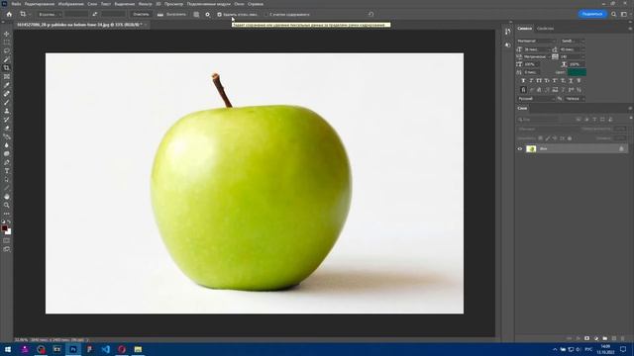Toggle Faux Bold in Character panel
Image resolution: width=634 pixels, height=356 pixels.
[523, 81]
